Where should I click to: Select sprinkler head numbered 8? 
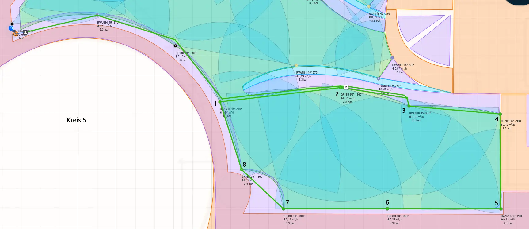(242, 169)
